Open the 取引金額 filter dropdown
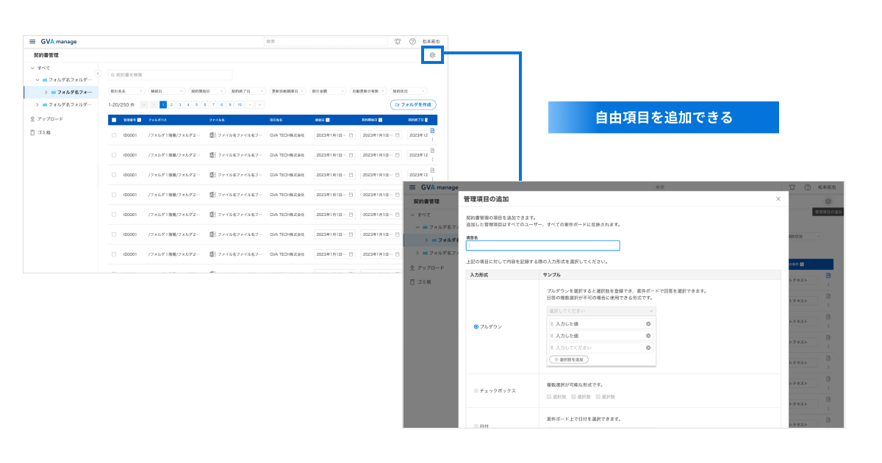 (329, 91)
